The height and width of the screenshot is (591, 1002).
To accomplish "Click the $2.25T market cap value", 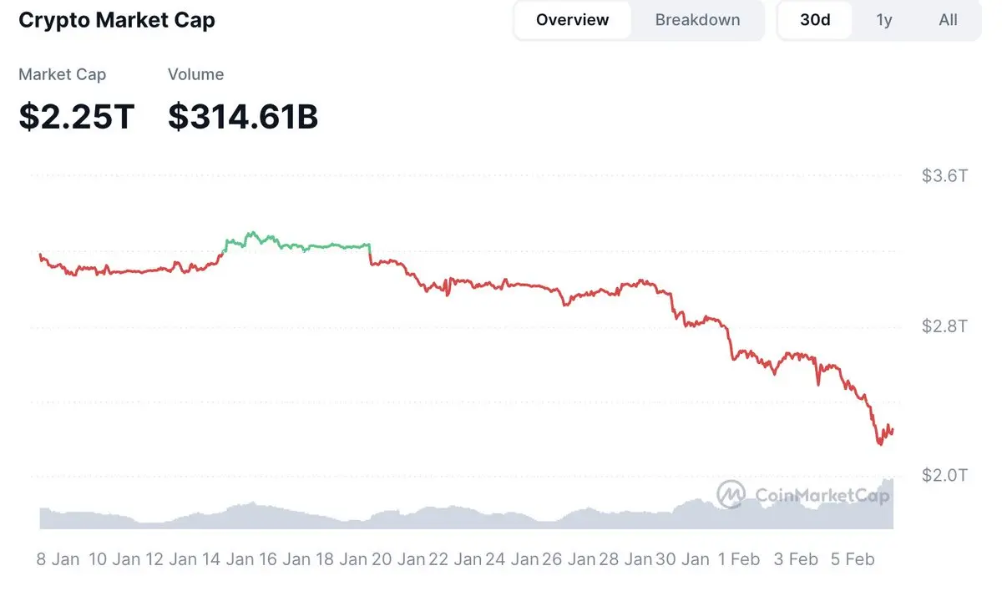I will 76,117.
